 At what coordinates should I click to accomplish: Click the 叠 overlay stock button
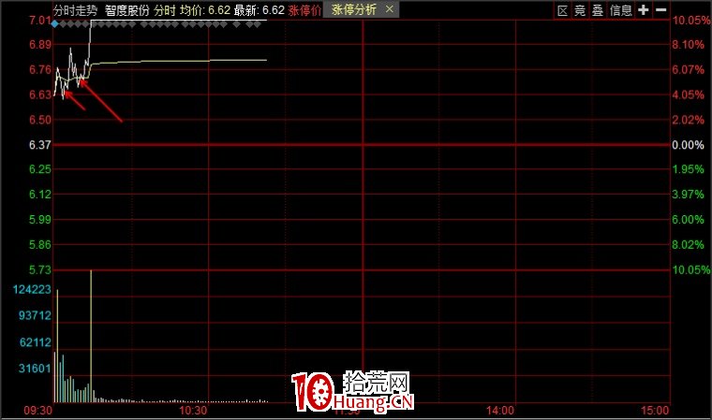coord(598,10)
